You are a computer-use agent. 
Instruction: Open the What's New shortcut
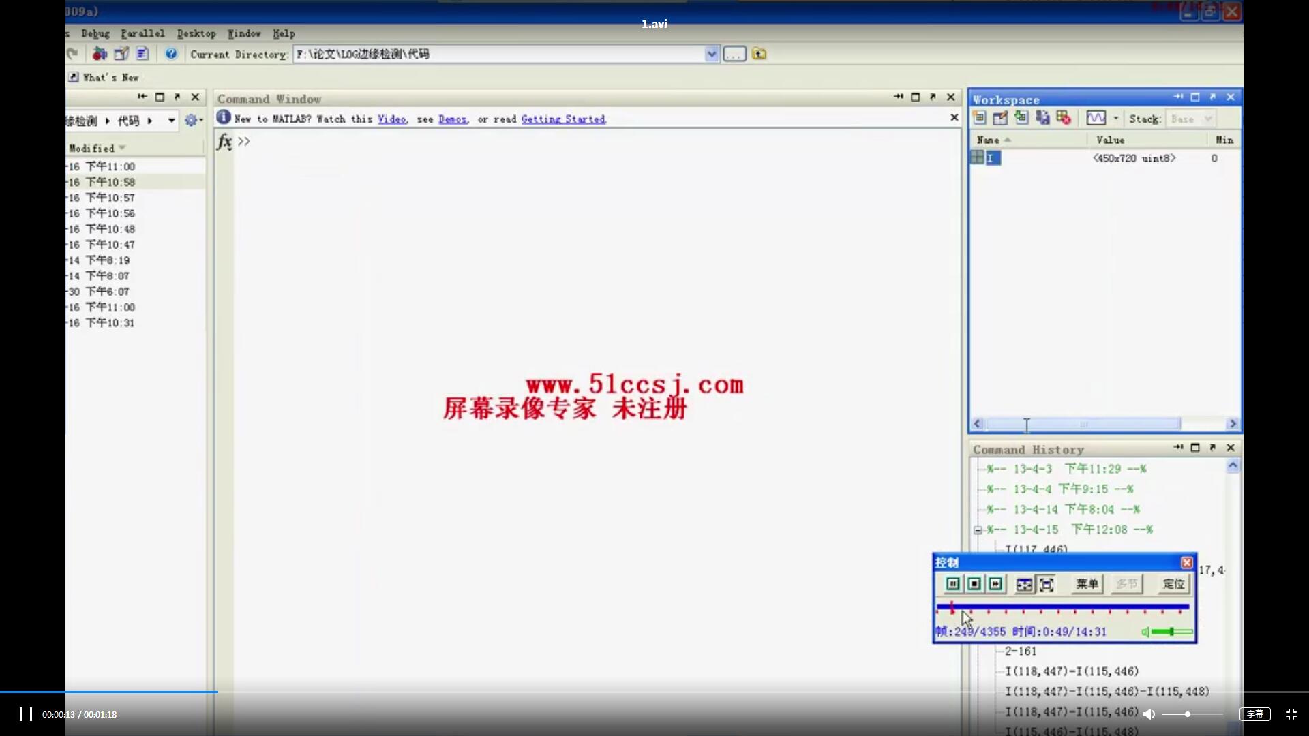(x=104, y=77)
